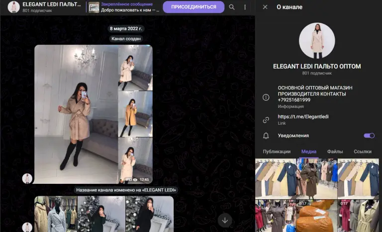Open the Файлы tab
The height and width of the screenshot is (232, 382).
tap(335, 152)
